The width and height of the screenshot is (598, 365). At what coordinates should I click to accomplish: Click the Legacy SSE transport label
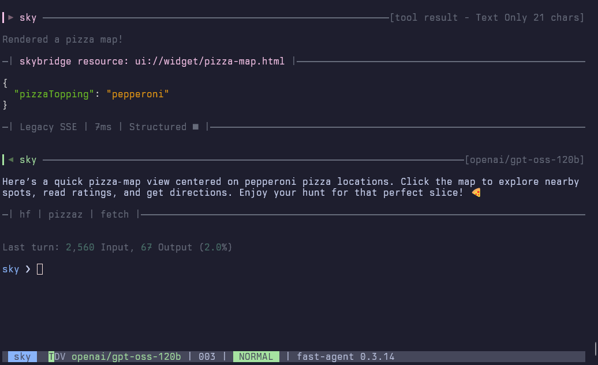coord(48,127)
